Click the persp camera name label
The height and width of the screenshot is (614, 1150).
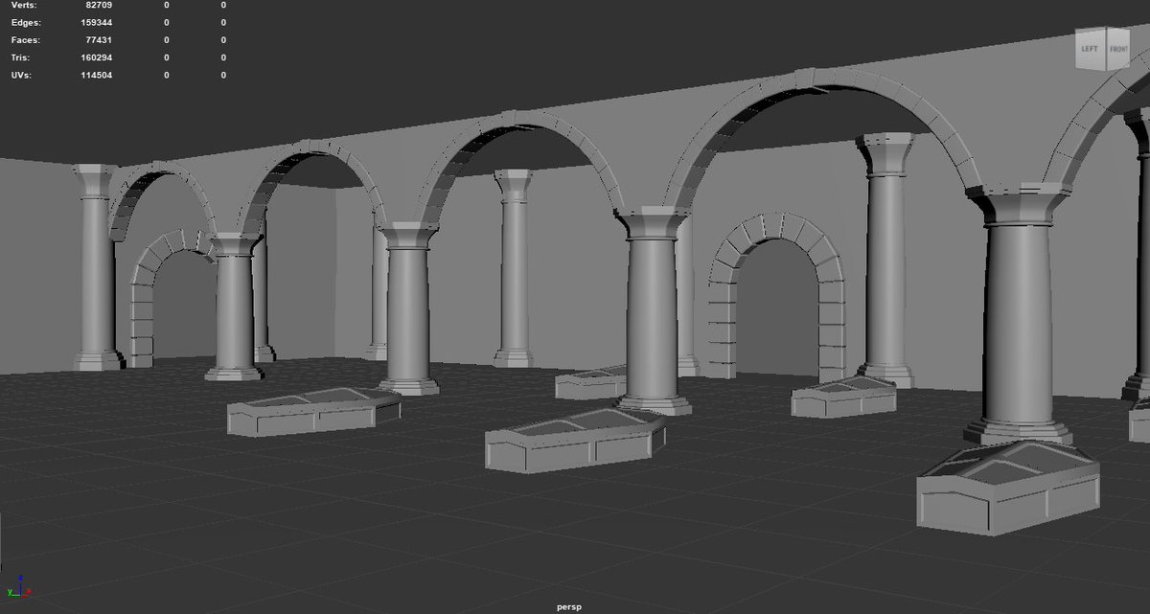click(x=568, y=606)
